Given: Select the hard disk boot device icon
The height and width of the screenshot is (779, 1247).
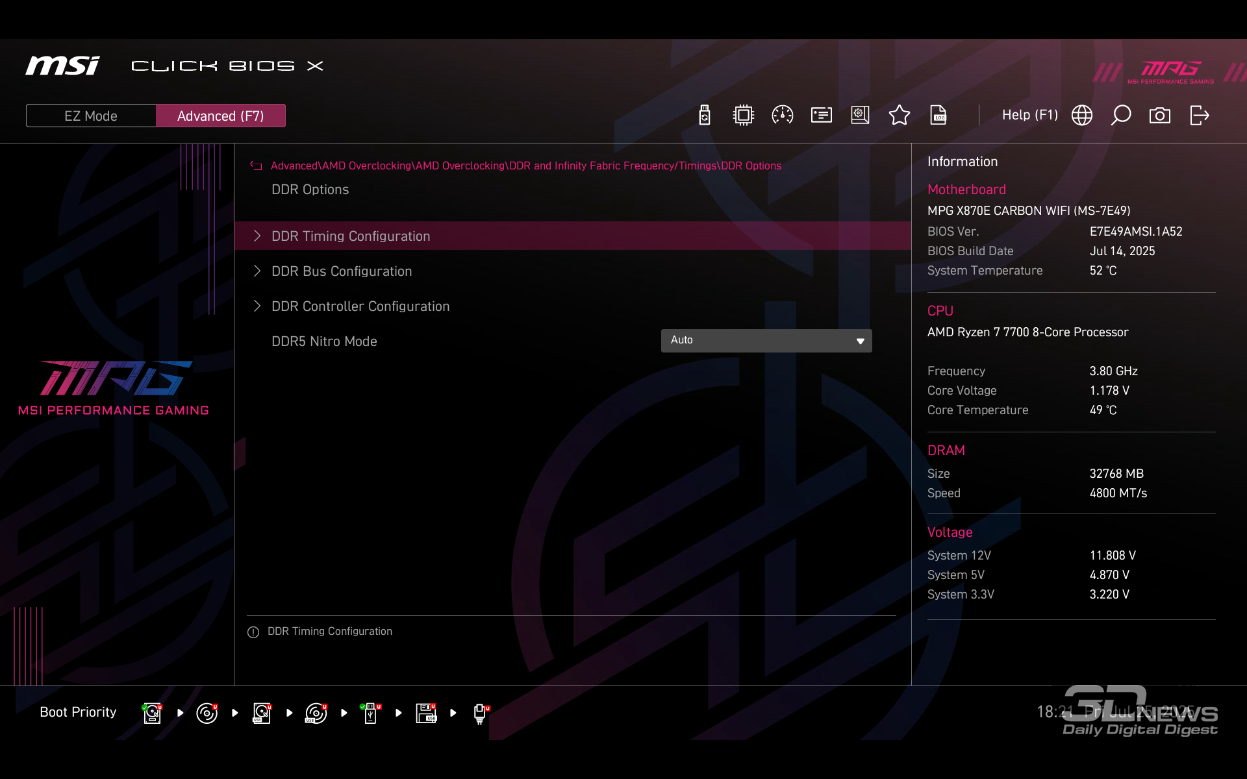Looking at the screenshot, I should click(153, 713).
